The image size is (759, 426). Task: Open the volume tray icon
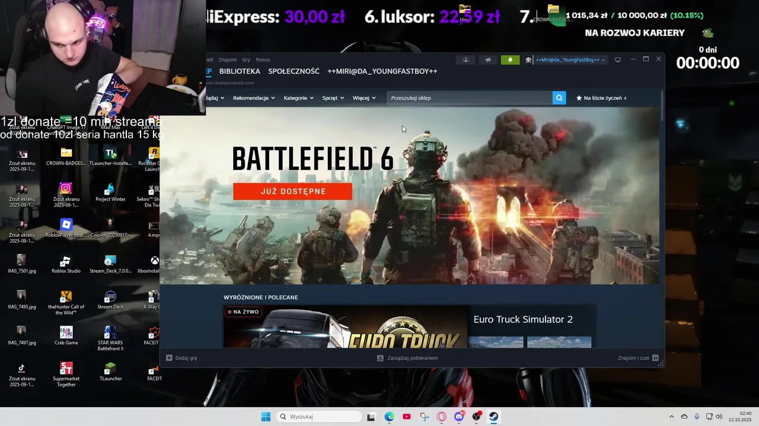pos(719,417)
